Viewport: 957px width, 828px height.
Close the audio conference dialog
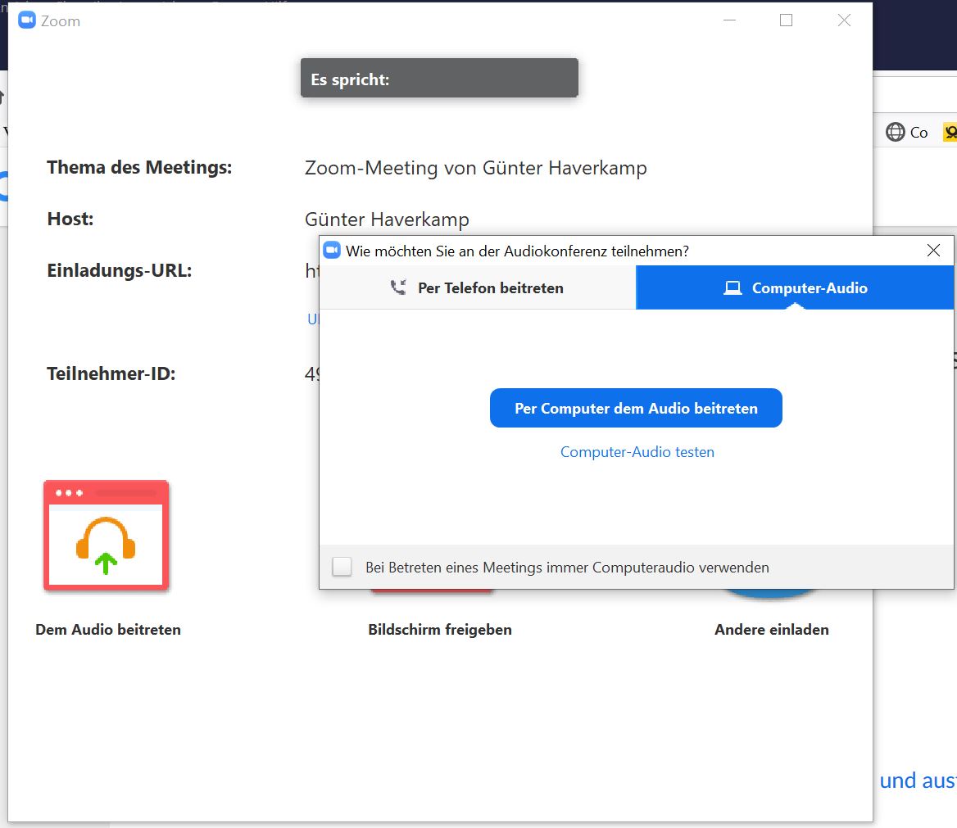[x=933, y=250]
